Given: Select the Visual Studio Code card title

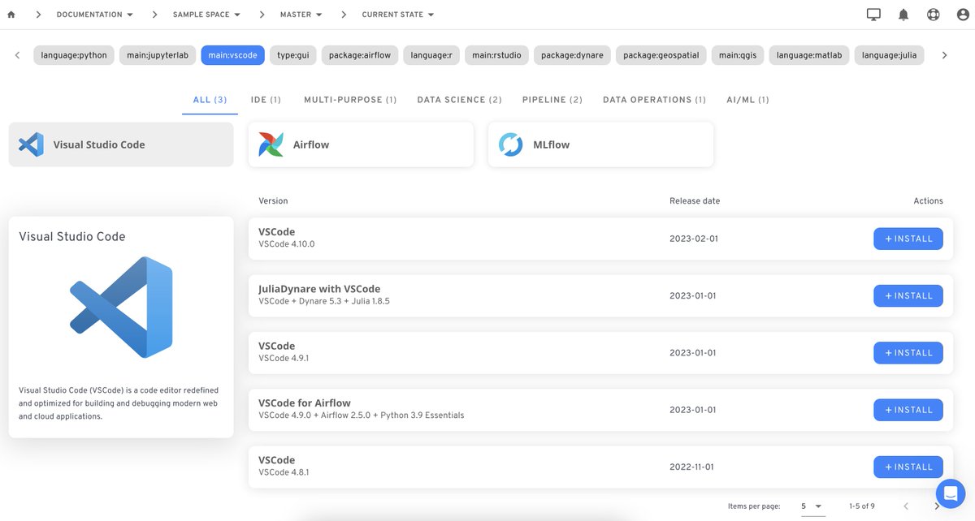Looking at the screenshot, I should pyautogui.click(x=99, y=144).
